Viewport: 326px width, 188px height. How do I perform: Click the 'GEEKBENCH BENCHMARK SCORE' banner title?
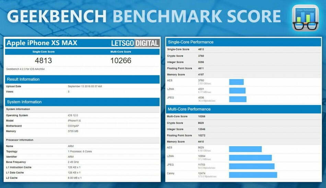[x=144, y=16]
